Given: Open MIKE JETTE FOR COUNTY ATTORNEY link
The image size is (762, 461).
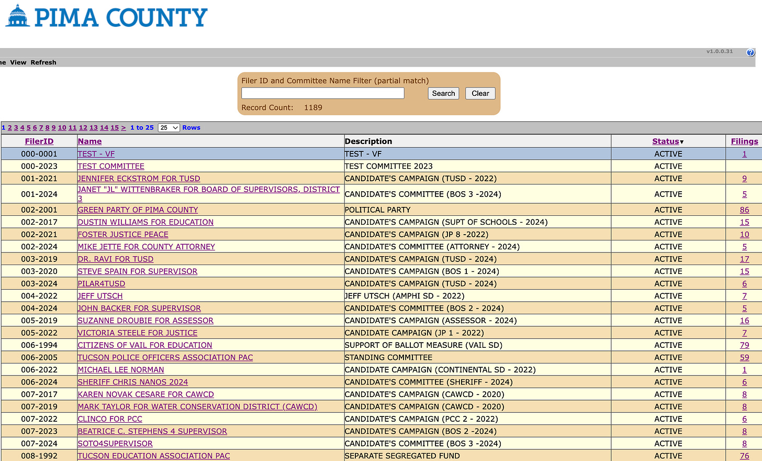Looking at the screenshot, I should (146, 247).
